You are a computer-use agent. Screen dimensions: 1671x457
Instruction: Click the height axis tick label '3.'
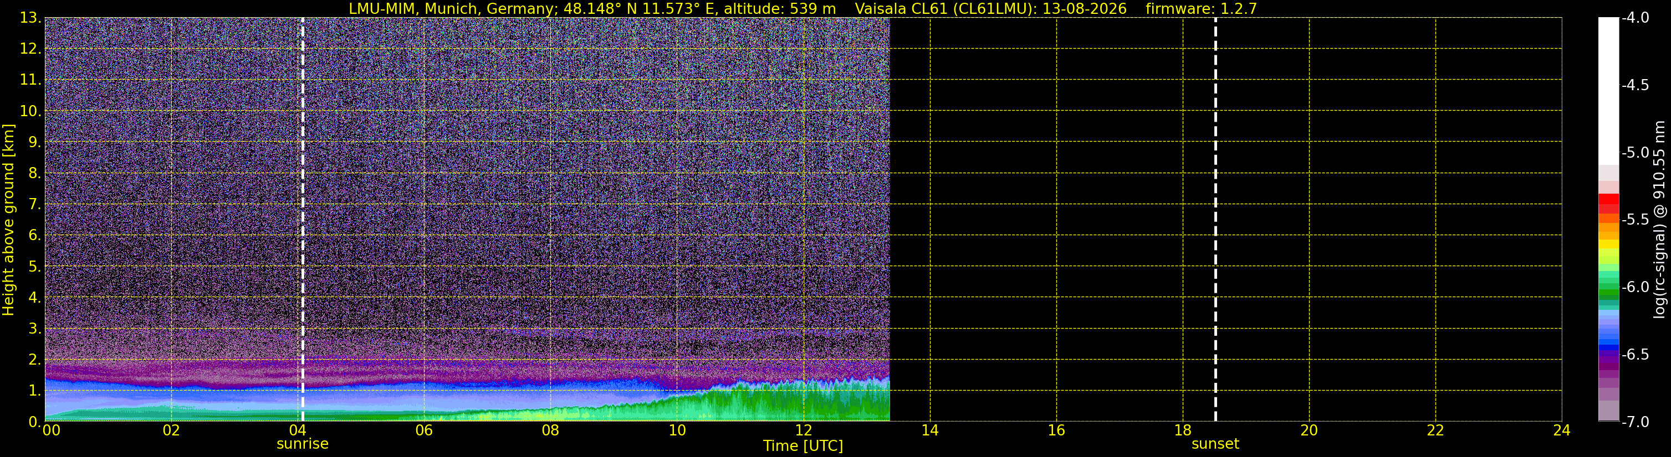35,329
